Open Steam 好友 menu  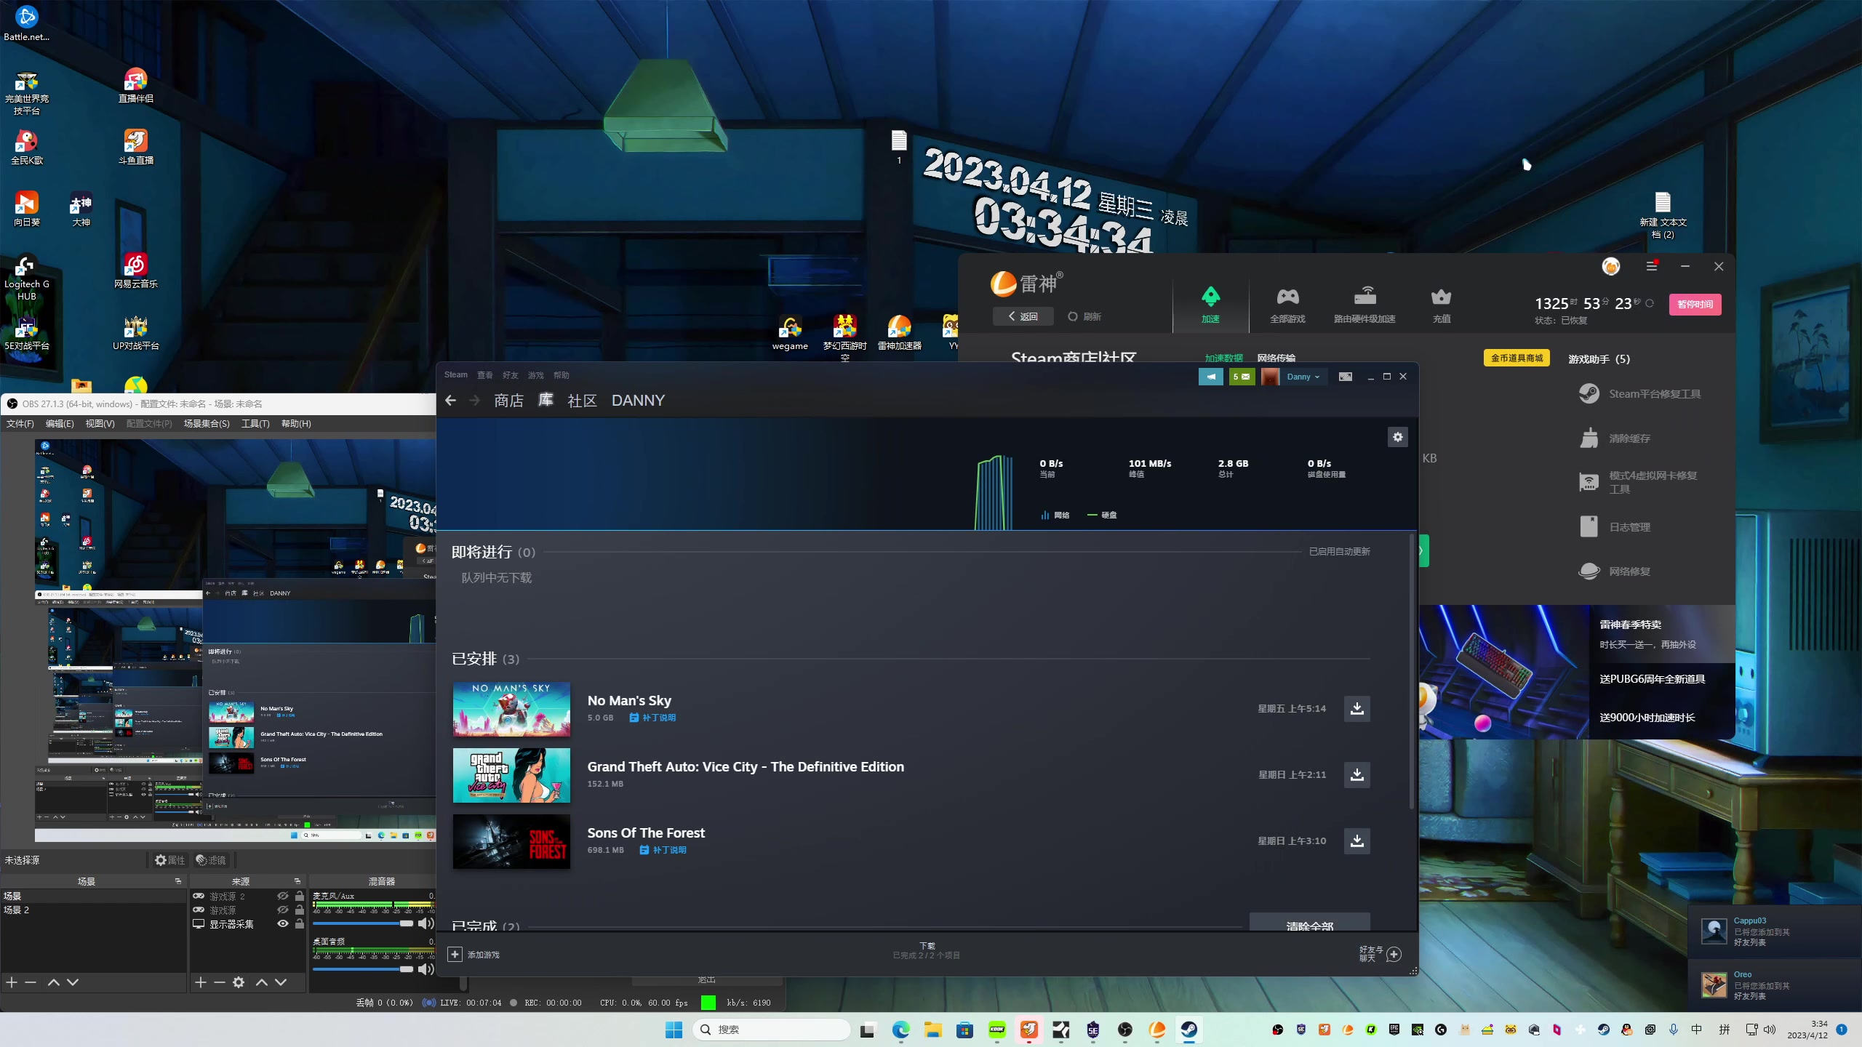[x=511, y=375]
